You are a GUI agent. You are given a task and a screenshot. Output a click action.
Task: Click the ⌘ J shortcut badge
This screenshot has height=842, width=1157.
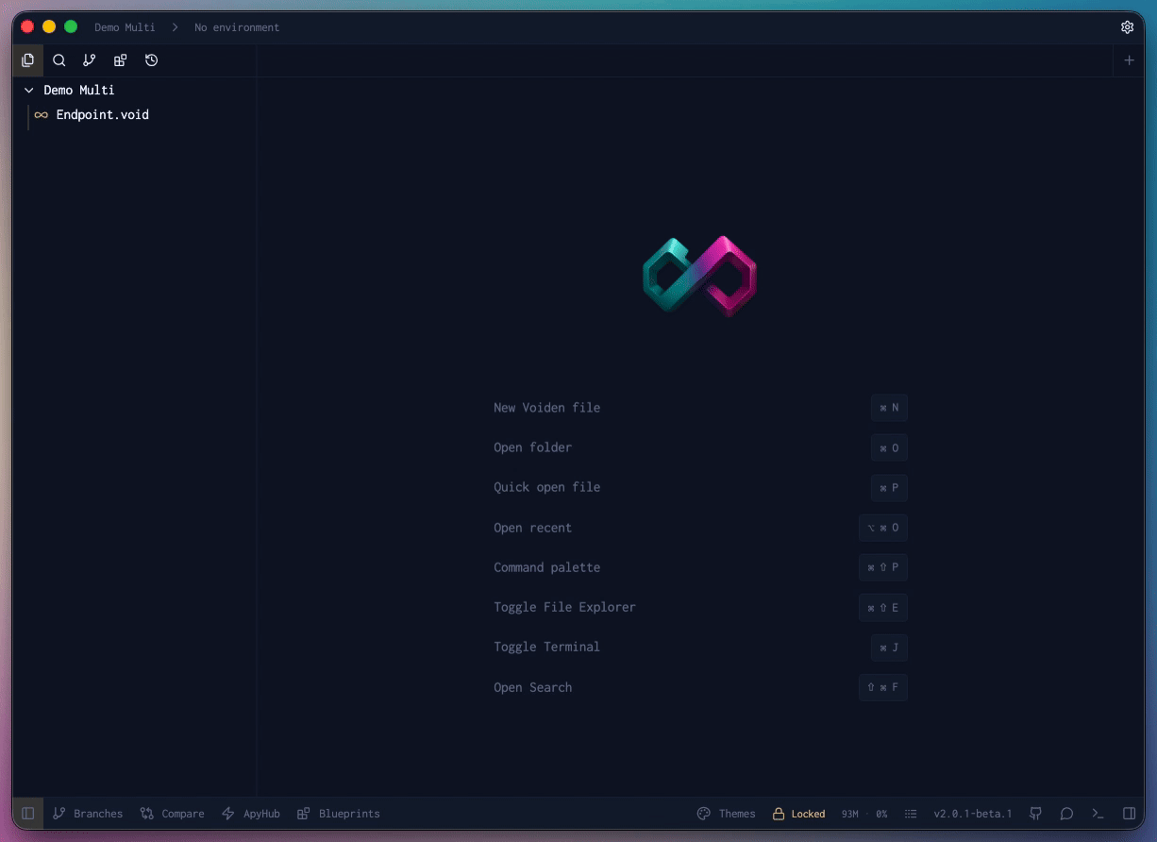pos(889,648)
